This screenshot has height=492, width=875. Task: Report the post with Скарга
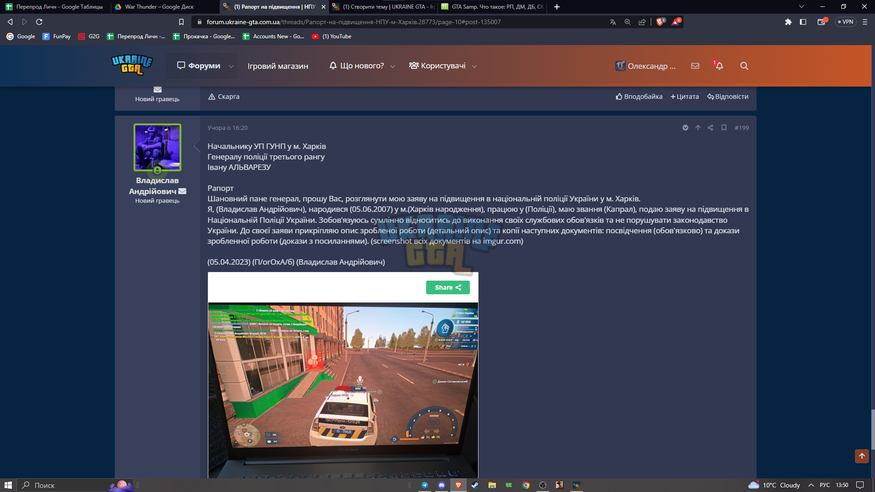(224, 97)
